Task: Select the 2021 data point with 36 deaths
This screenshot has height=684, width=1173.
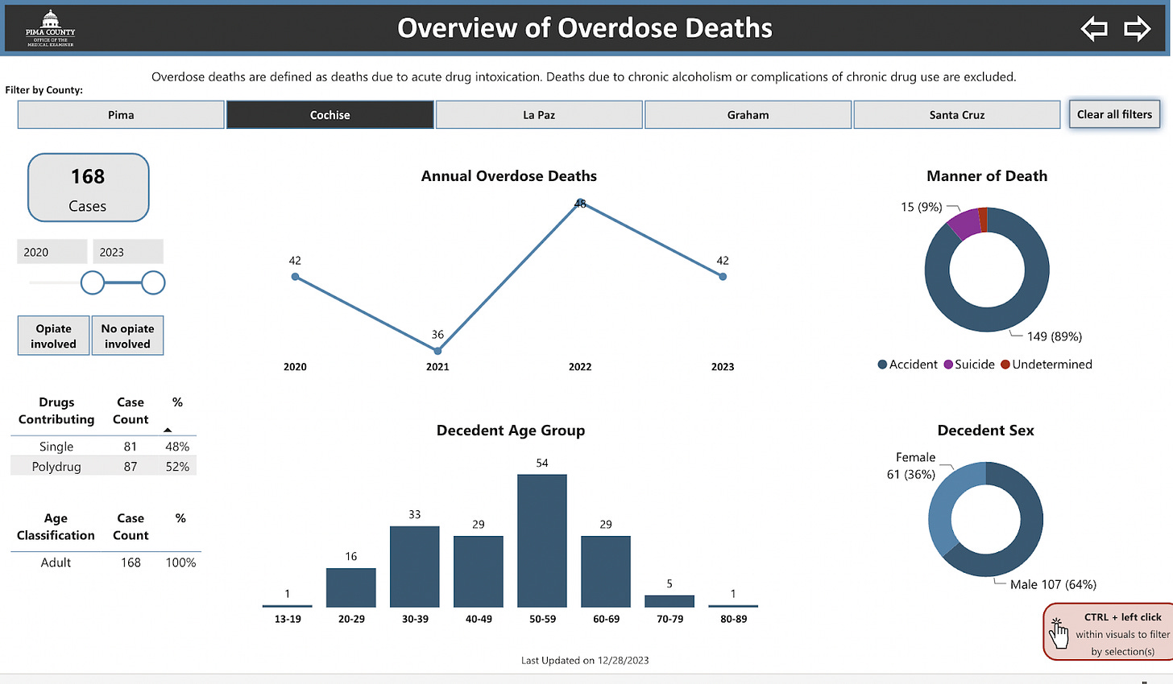Action: [437, 351]
